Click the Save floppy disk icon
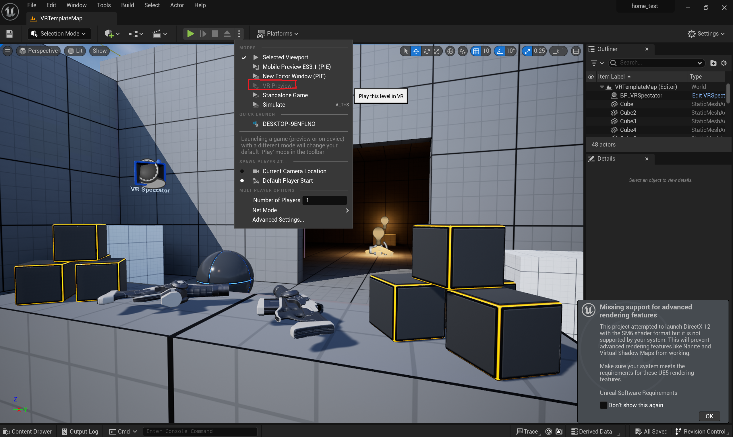This screenshot has width=735, height=437. pos(9,34)
